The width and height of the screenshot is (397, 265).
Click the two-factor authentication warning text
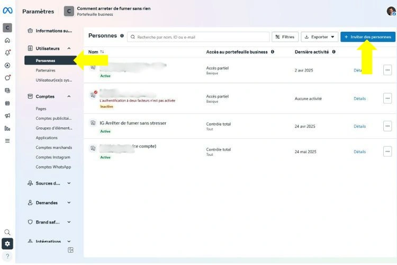tap(137, 101)
